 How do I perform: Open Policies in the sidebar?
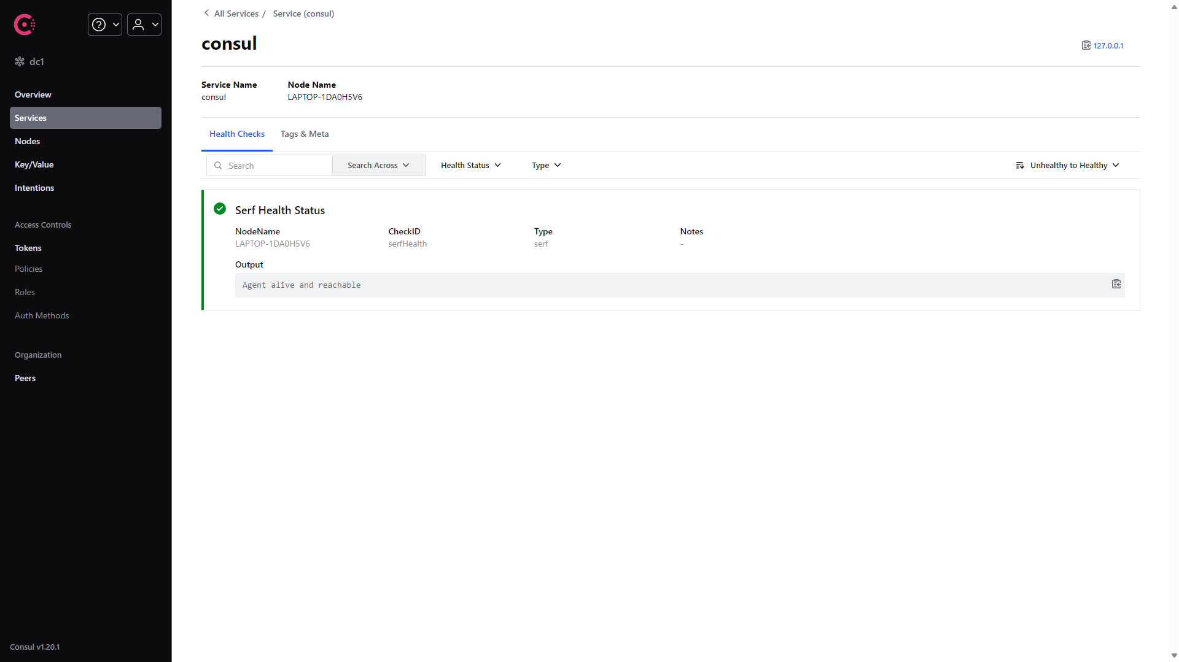click(x=85, y=269)
